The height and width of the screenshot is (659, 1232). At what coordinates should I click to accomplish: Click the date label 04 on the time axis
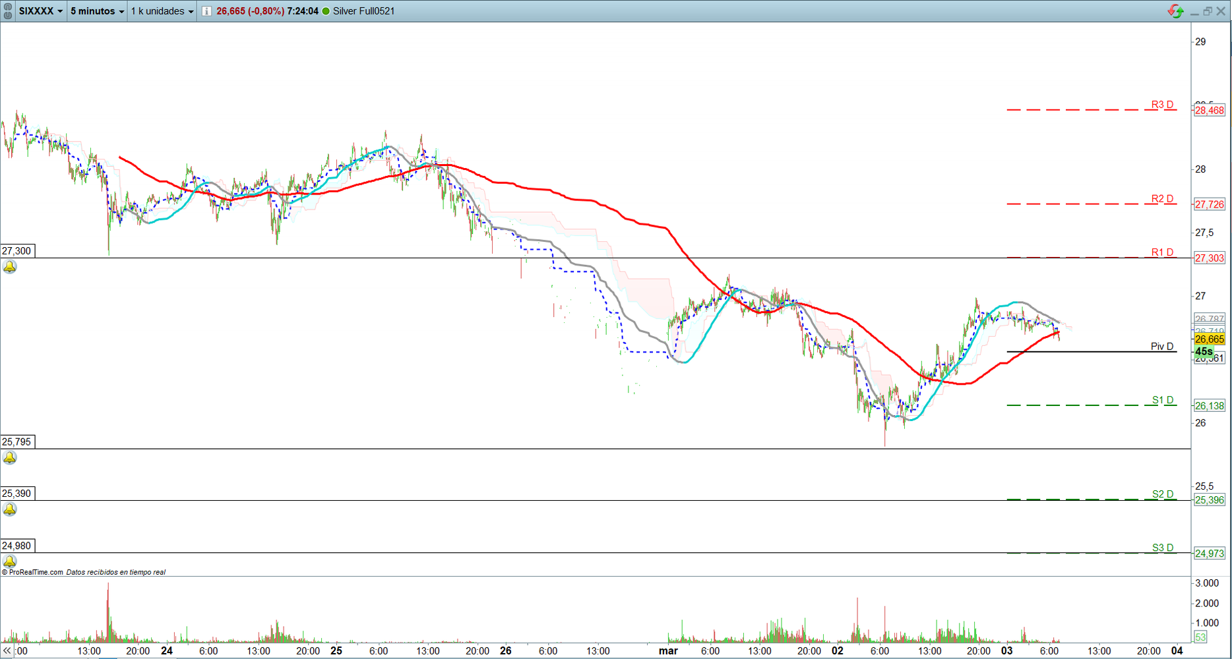click(x=1177, y=651)
